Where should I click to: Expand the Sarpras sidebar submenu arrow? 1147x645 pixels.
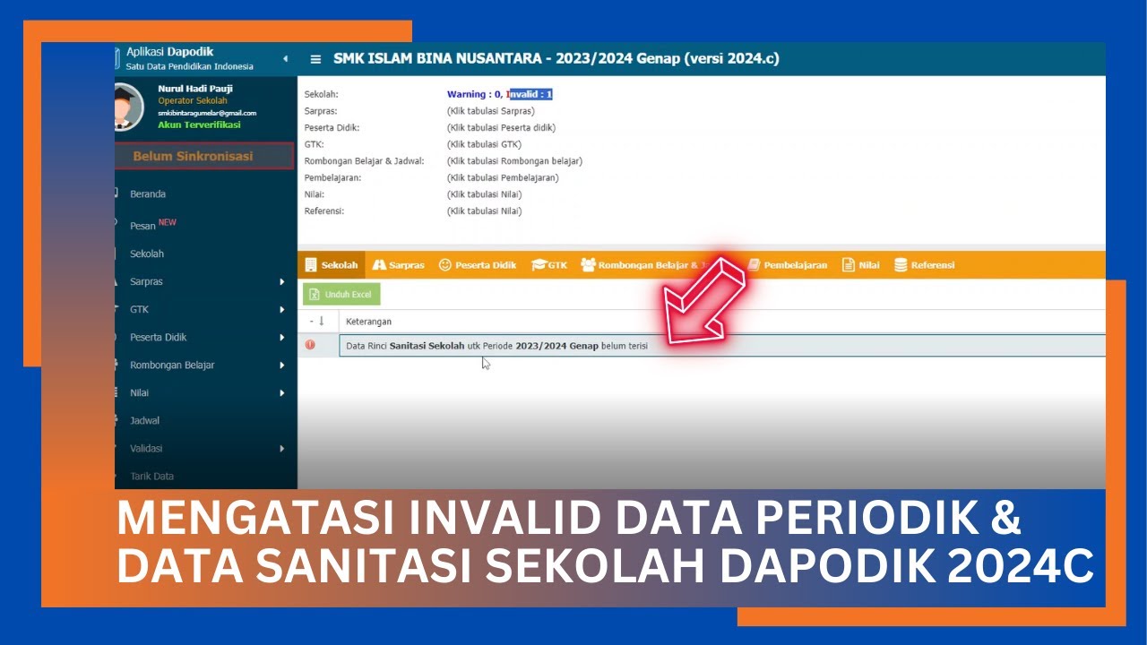[282, 281]
